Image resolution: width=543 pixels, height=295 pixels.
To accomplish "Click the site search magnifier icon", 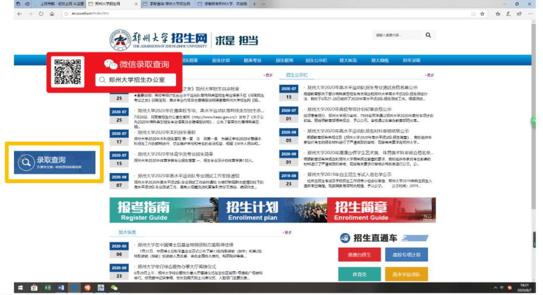I will (x=428, y=35).
